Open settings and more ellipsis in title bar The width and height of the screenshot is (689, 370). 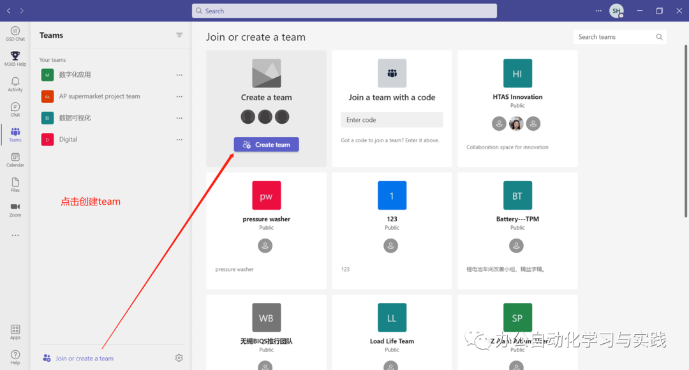[598, 11]
